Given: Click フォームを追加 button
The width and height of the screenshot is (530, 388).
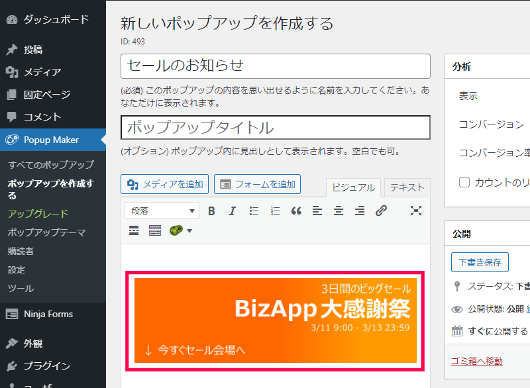Looking at the screenshot, I should click(257, 184).
